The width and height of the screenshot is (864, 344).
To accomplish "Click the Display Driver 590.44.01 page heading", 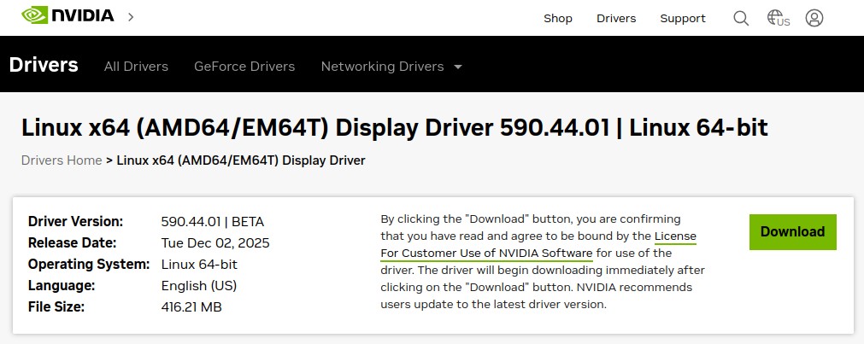I will pos(394,128).
